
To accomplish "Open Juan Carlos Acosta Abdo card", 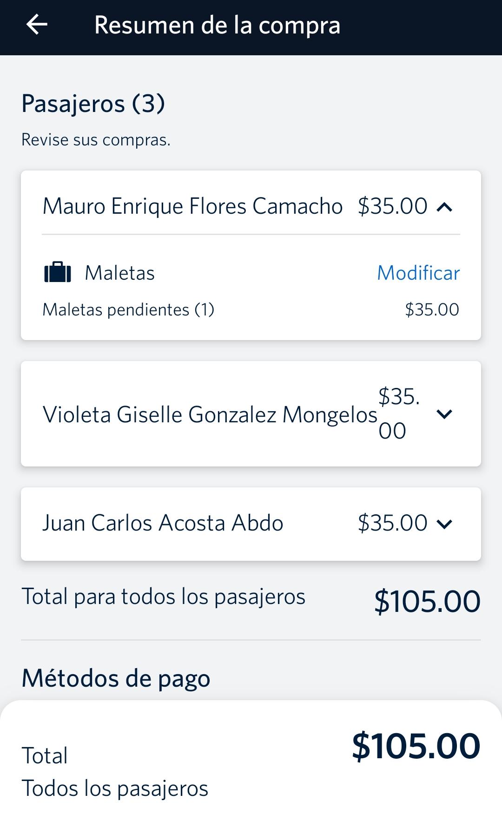I will [251, 524].
